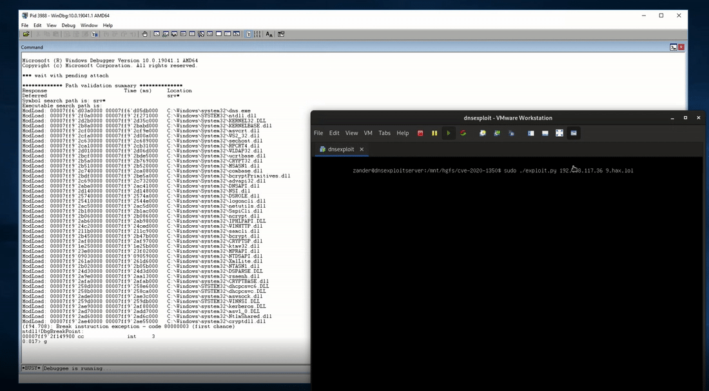709x391 pixels.
Task: Click Take Snapshot icon in VMware toolbar
Action: (483, 133)
